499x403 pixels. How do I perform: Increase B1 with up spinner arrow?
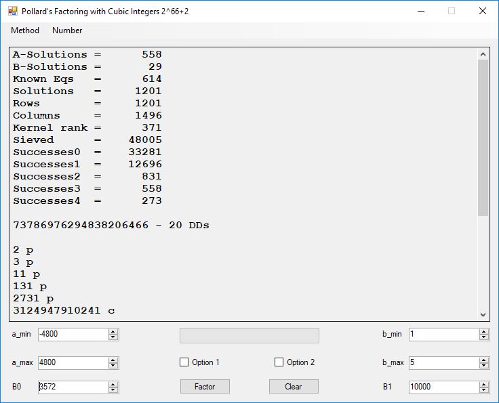click(484, 384)
